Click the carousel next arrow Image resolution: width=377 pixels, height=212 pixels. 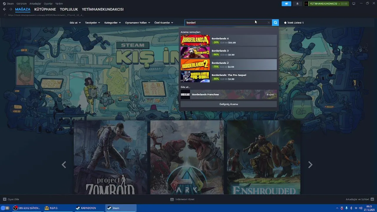tap(310, 165)
